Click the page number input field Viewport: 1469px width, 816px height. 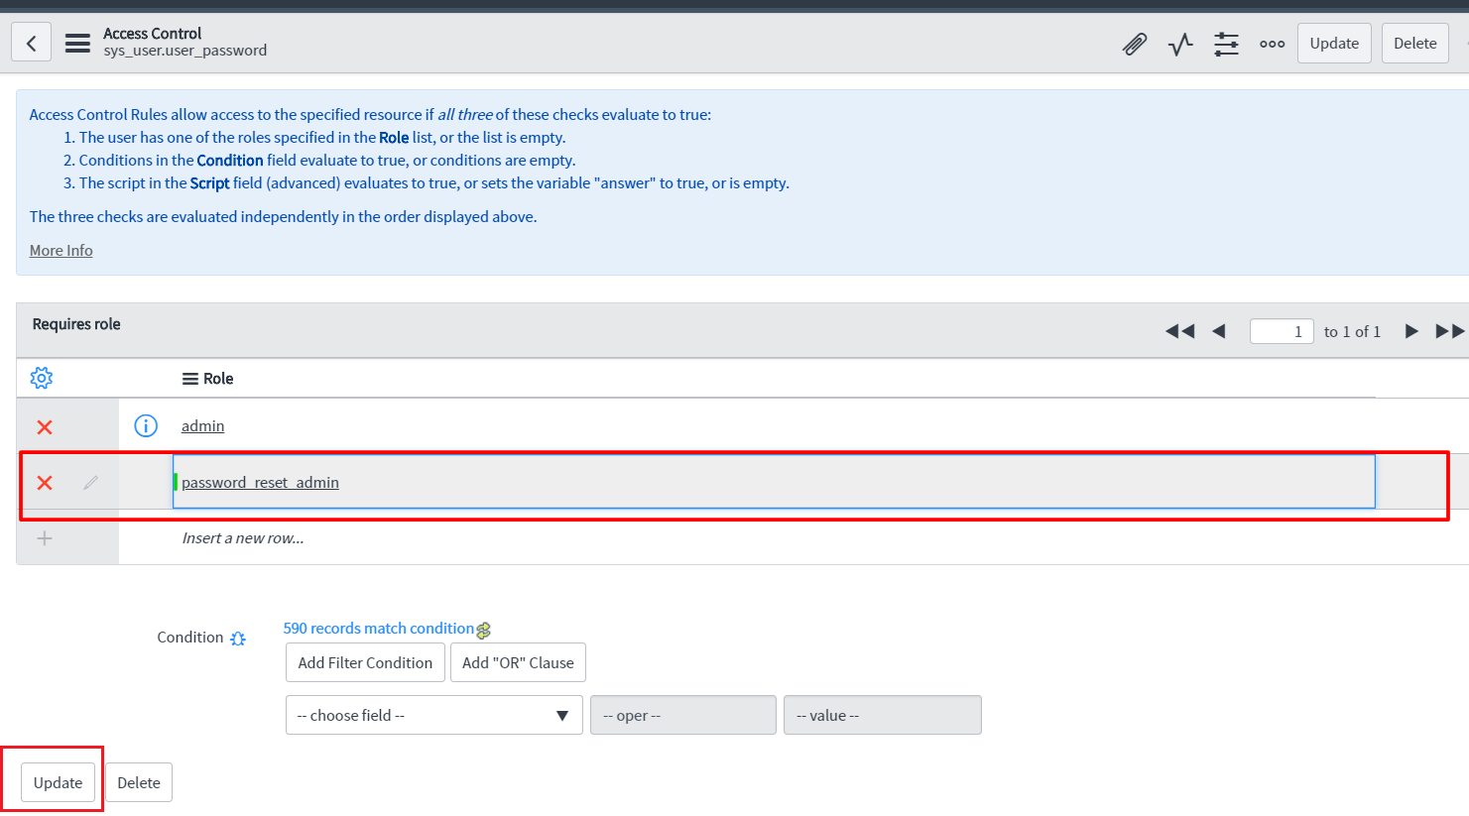point(1282,331)
